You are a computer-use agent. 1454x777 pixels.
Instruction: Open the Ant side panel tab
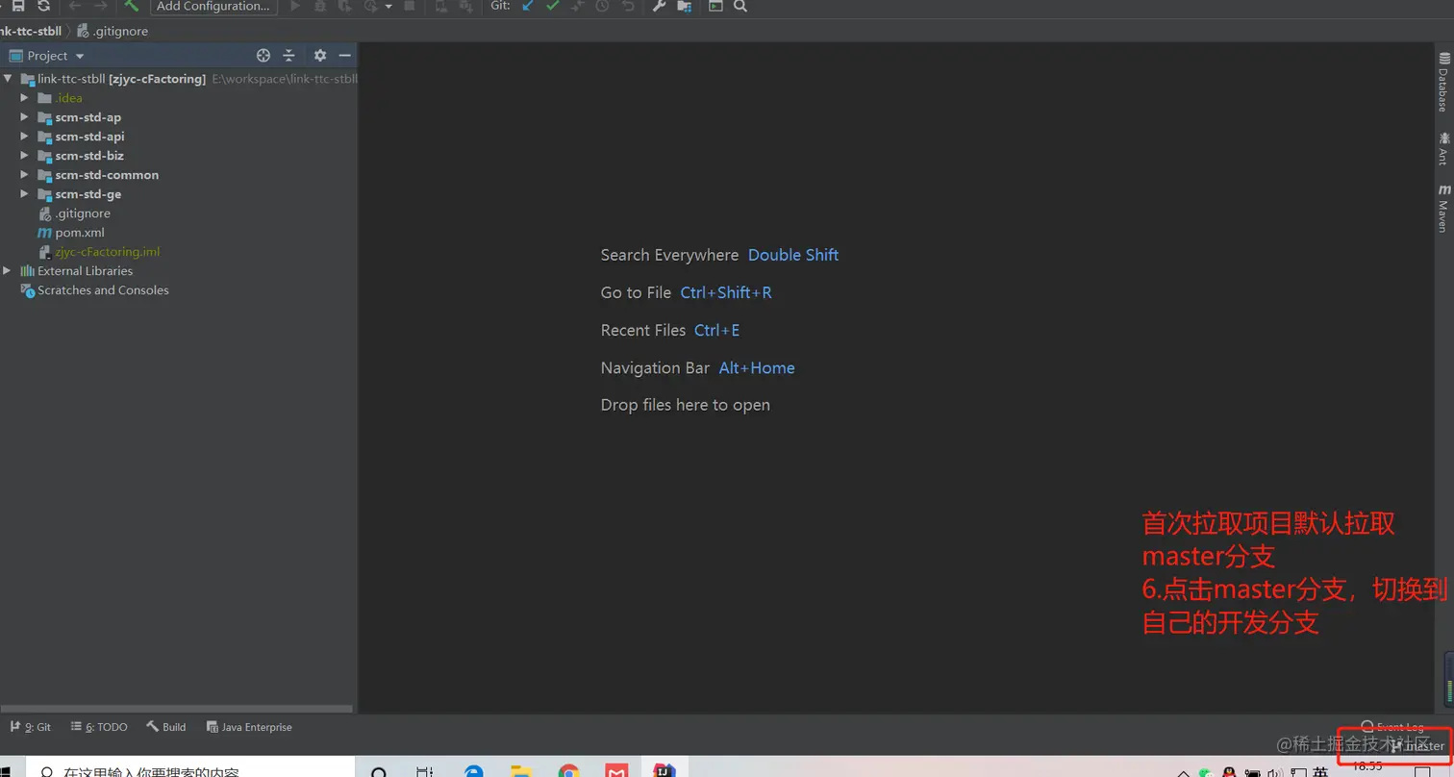tap(1443, 148)
